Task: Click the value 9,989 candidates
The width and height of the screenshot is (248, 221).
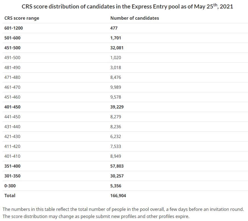Action: point(116,87)
